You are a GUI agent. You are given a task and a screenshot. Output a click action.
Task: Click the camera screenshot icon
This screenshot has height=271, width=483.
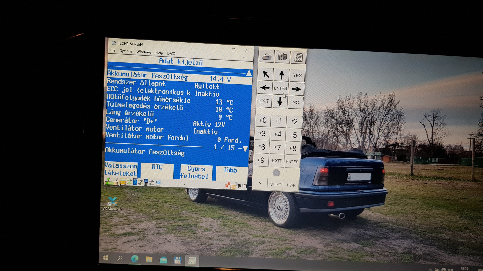tap(282, 57)
